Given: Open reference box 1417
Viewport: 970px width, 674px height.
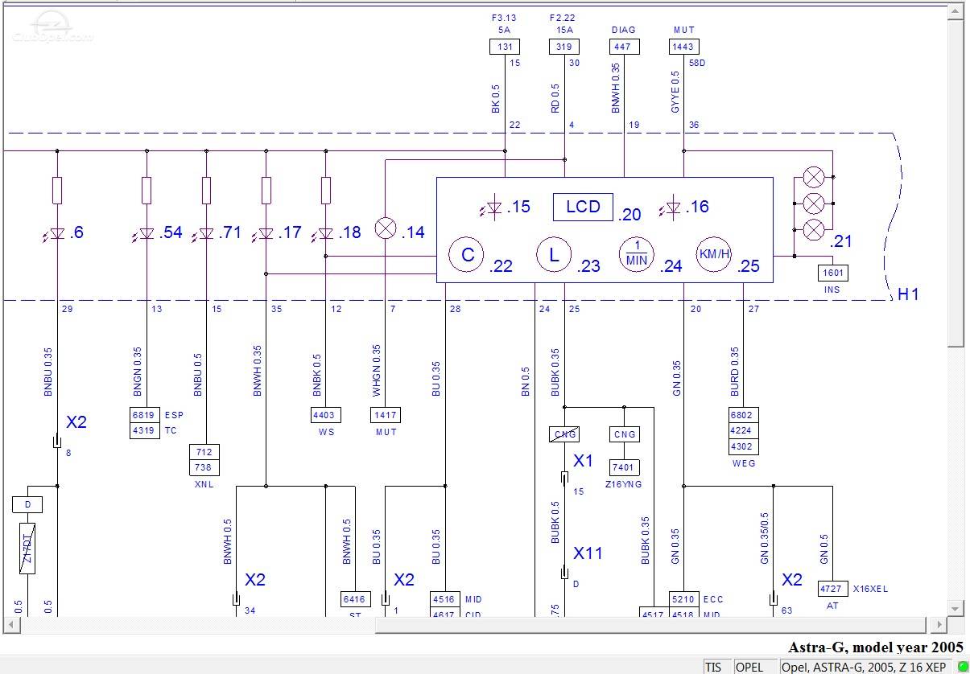Looking at the screenshot, I should (x=385, y=415).
